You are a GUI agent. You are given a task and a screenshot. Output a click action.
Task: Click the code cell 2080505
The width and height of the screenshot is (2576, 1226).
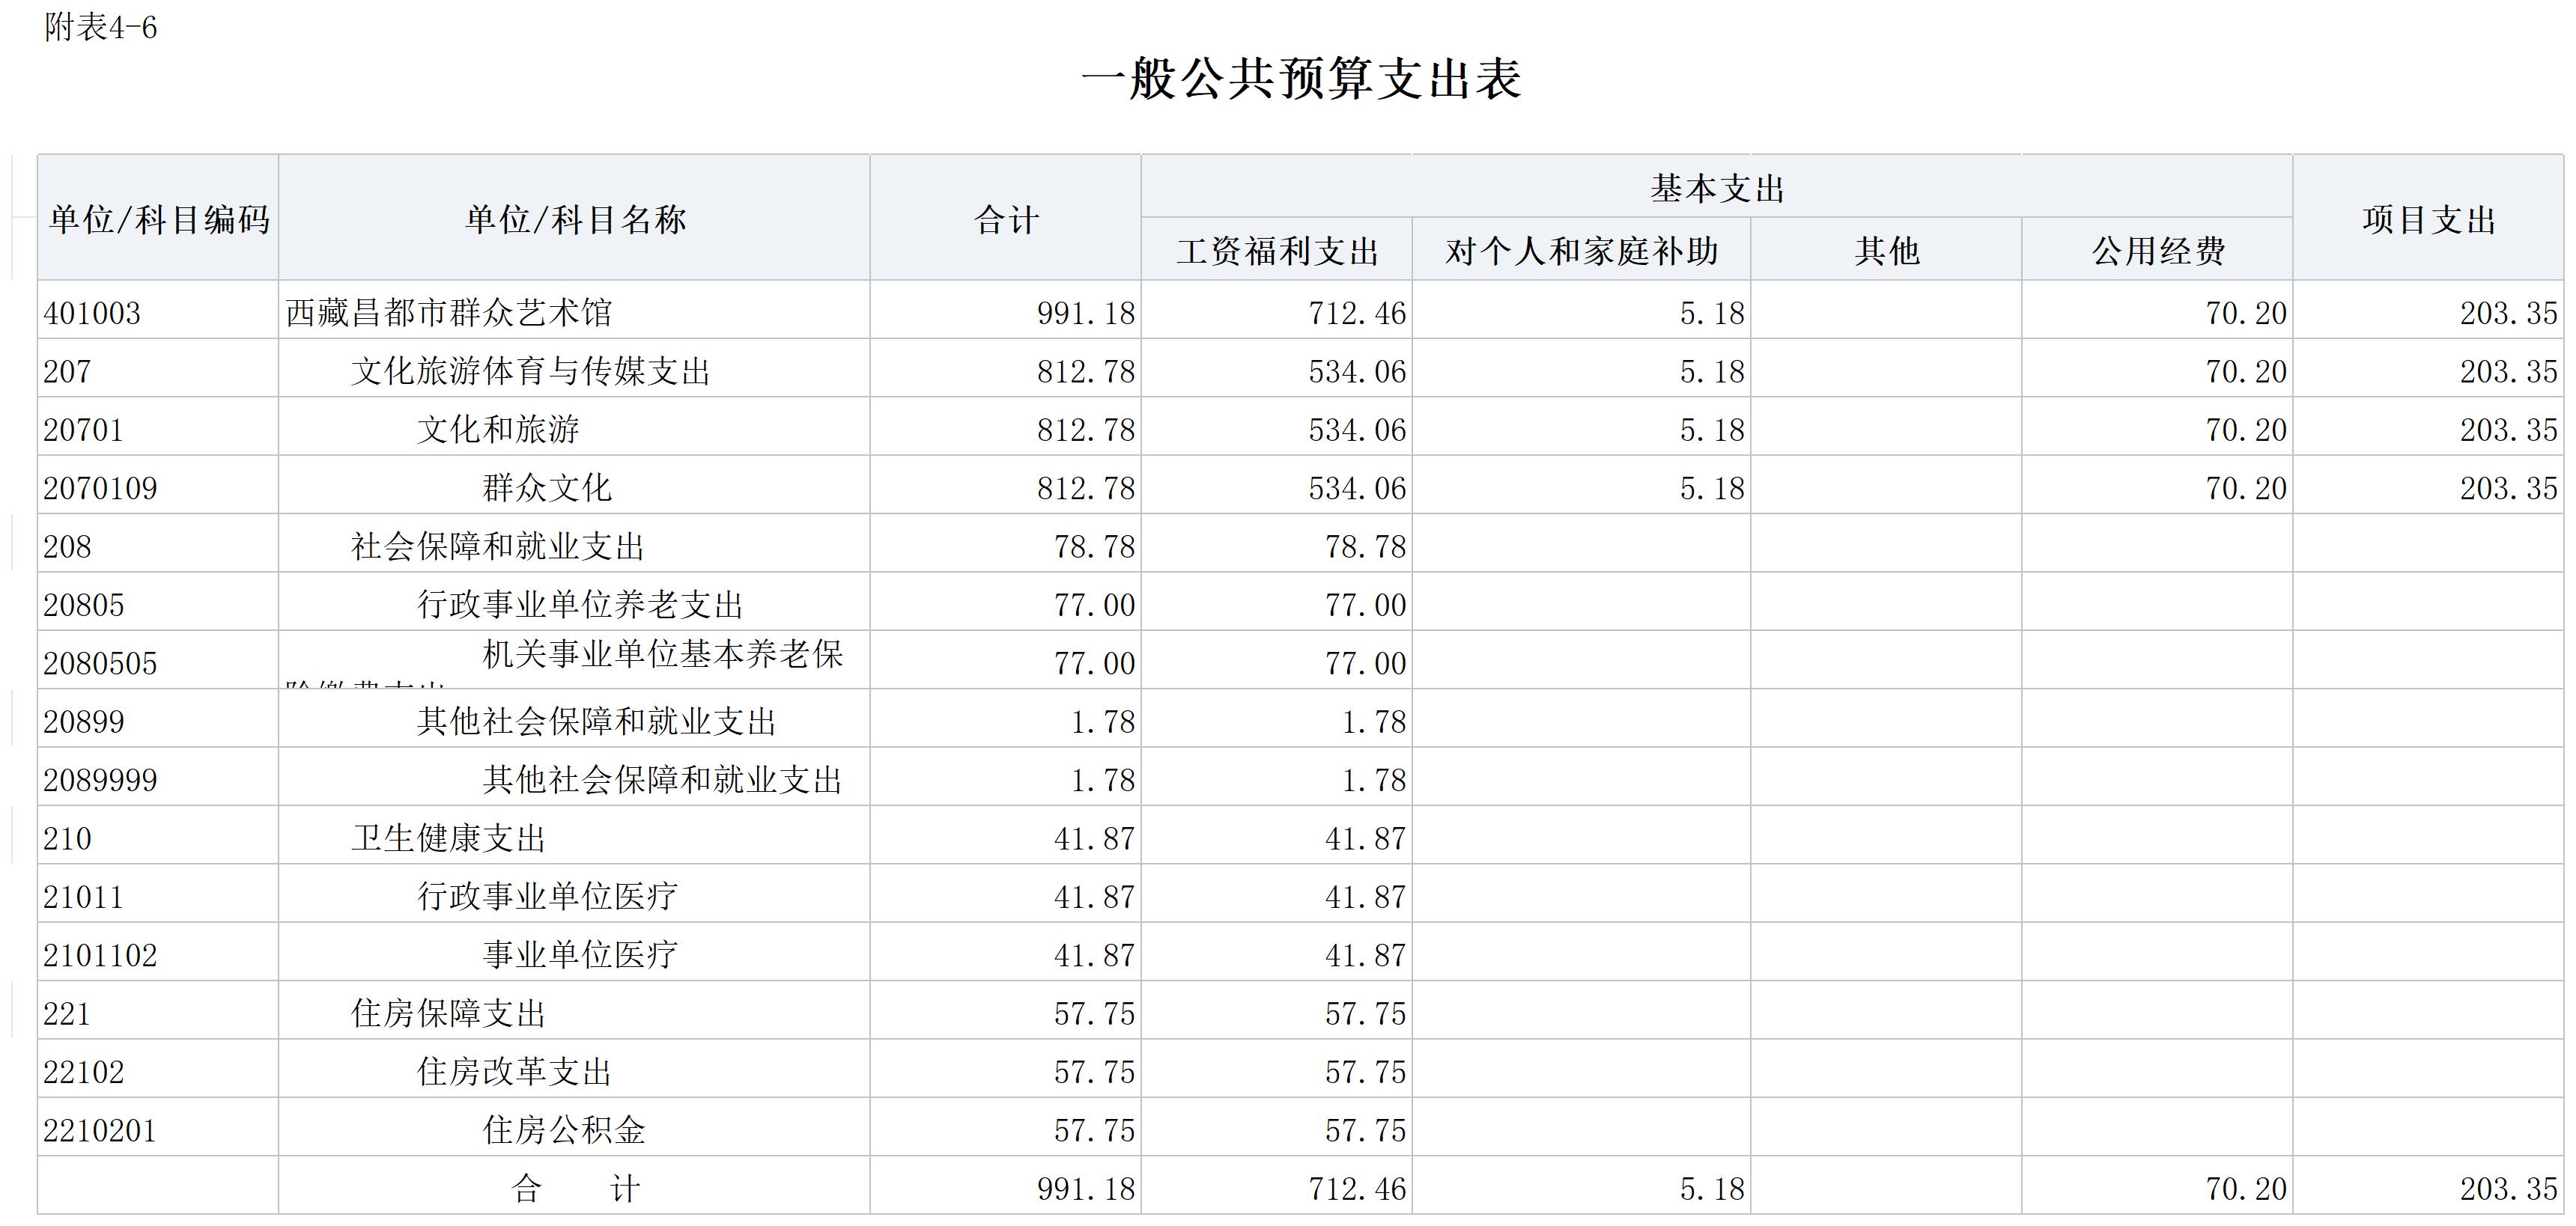coord(100,662)
